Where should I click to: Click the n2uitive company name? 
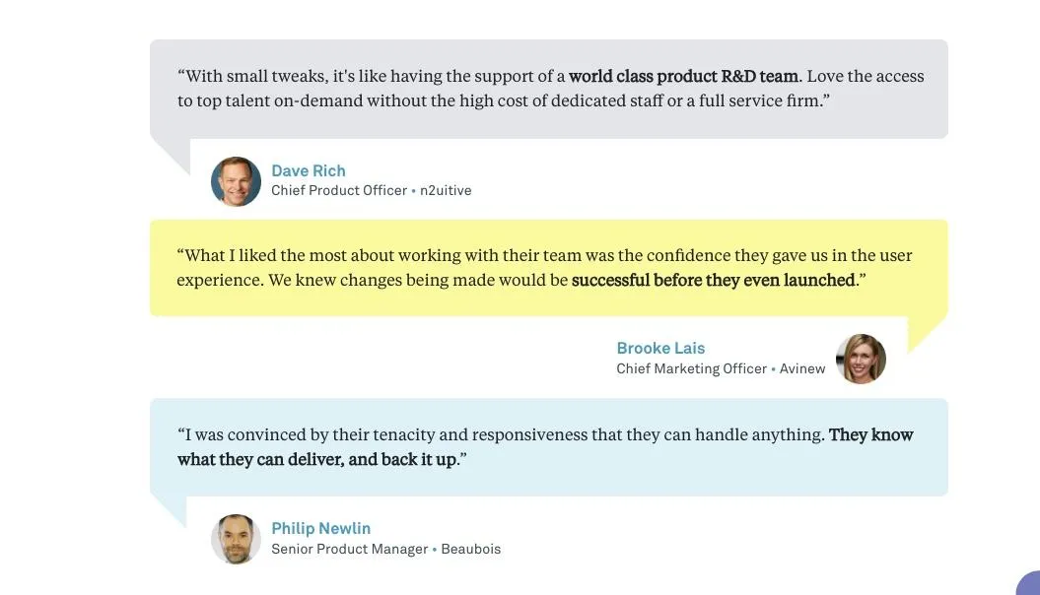click(446, 191)
